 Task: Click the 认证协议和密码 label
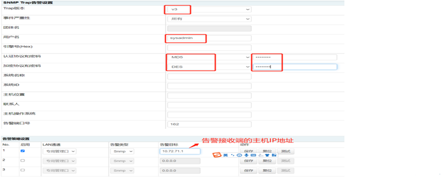[22, 56]
